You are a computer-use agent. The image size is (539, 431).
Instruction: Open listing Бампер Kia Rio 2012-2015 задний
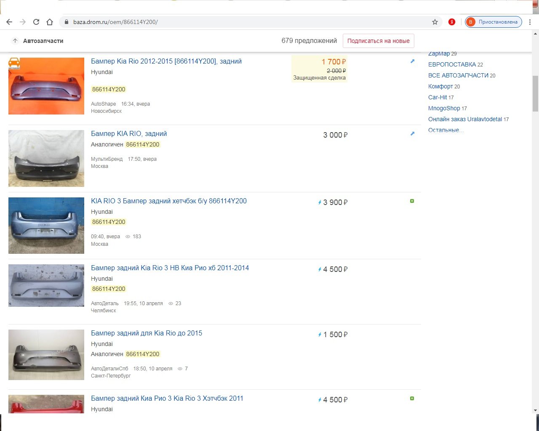click(x=166, y=61)
